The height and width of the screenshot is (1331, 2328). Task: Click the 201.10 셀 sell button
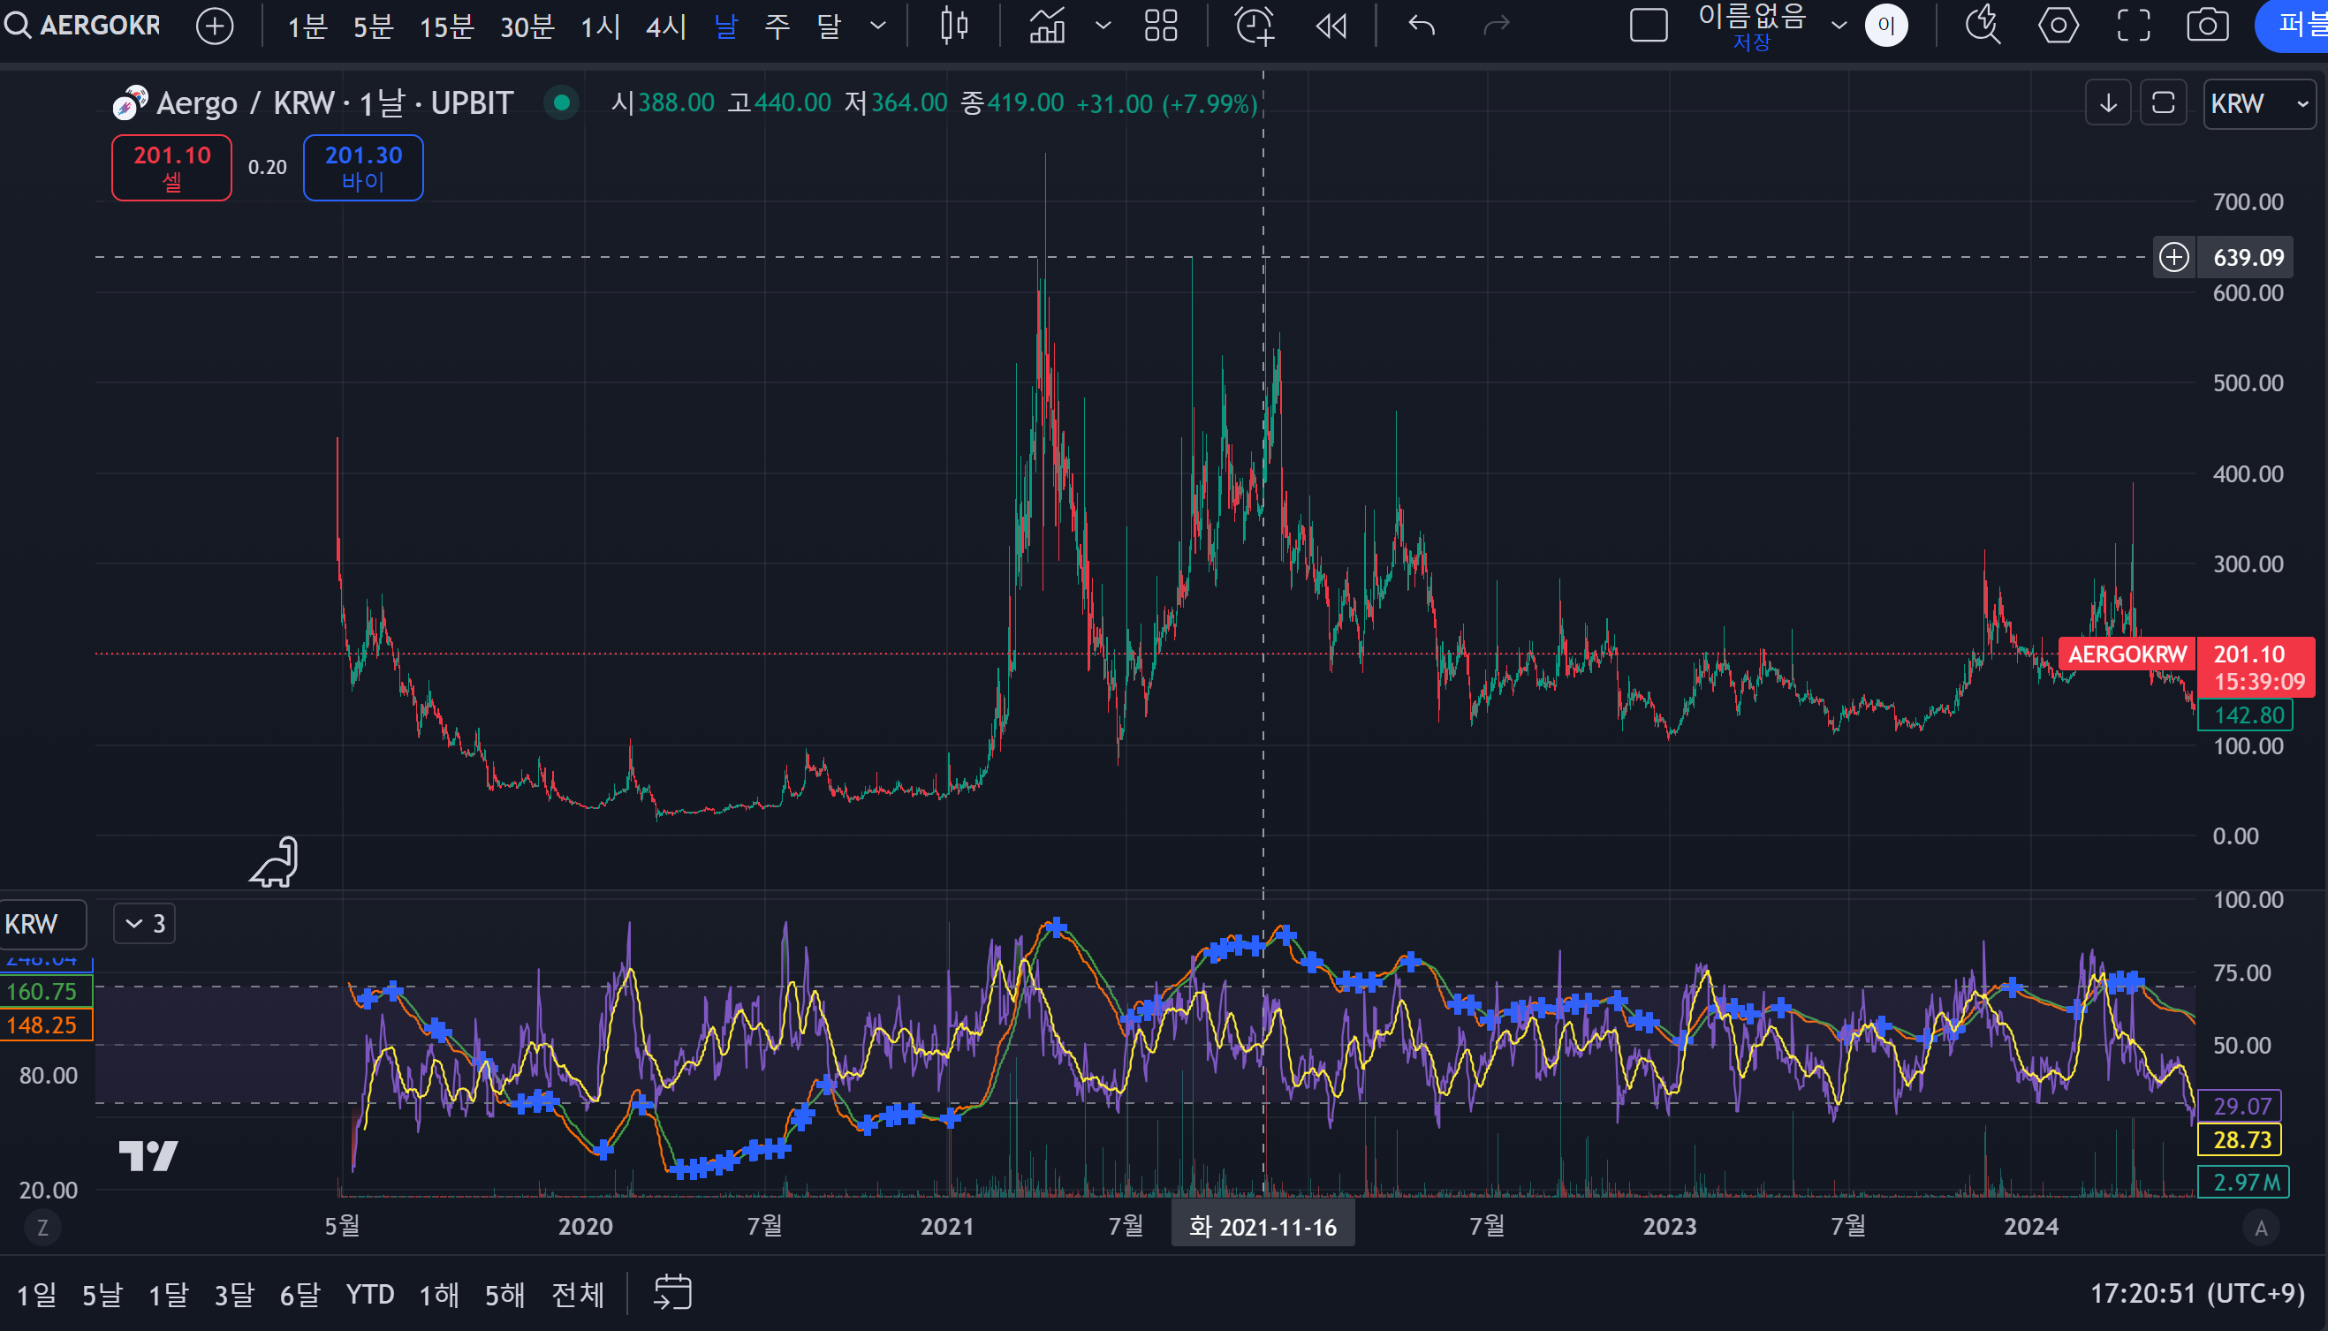tap(172, 167)
